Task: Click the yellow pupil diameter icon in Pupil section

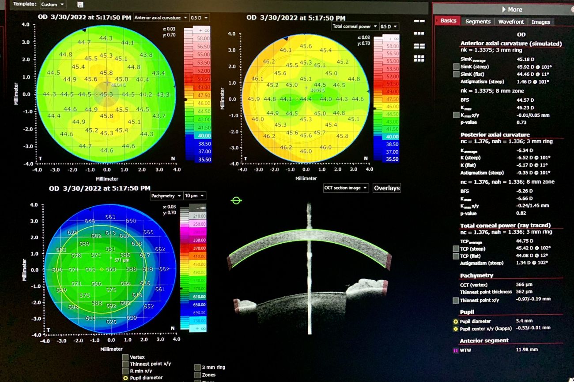Action: [456, 322]
